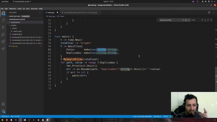Open Visual Studio Code app menu in top bar
Screen dimensions: 217x122
(x=22, y=1)
